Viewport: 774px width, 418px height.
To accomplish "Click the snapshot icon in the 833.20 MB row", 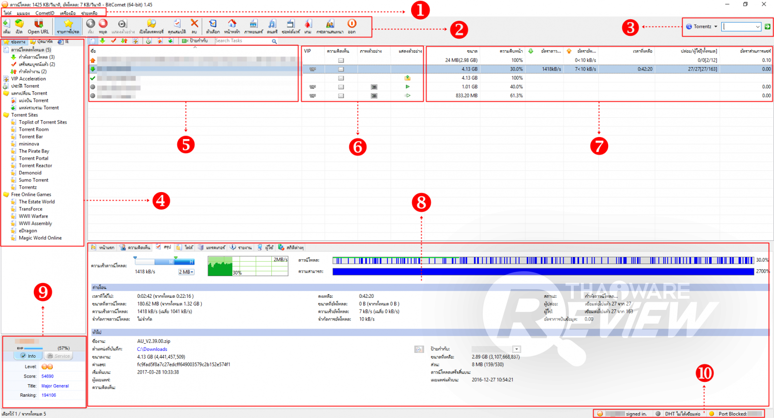I will coord(374,96).
